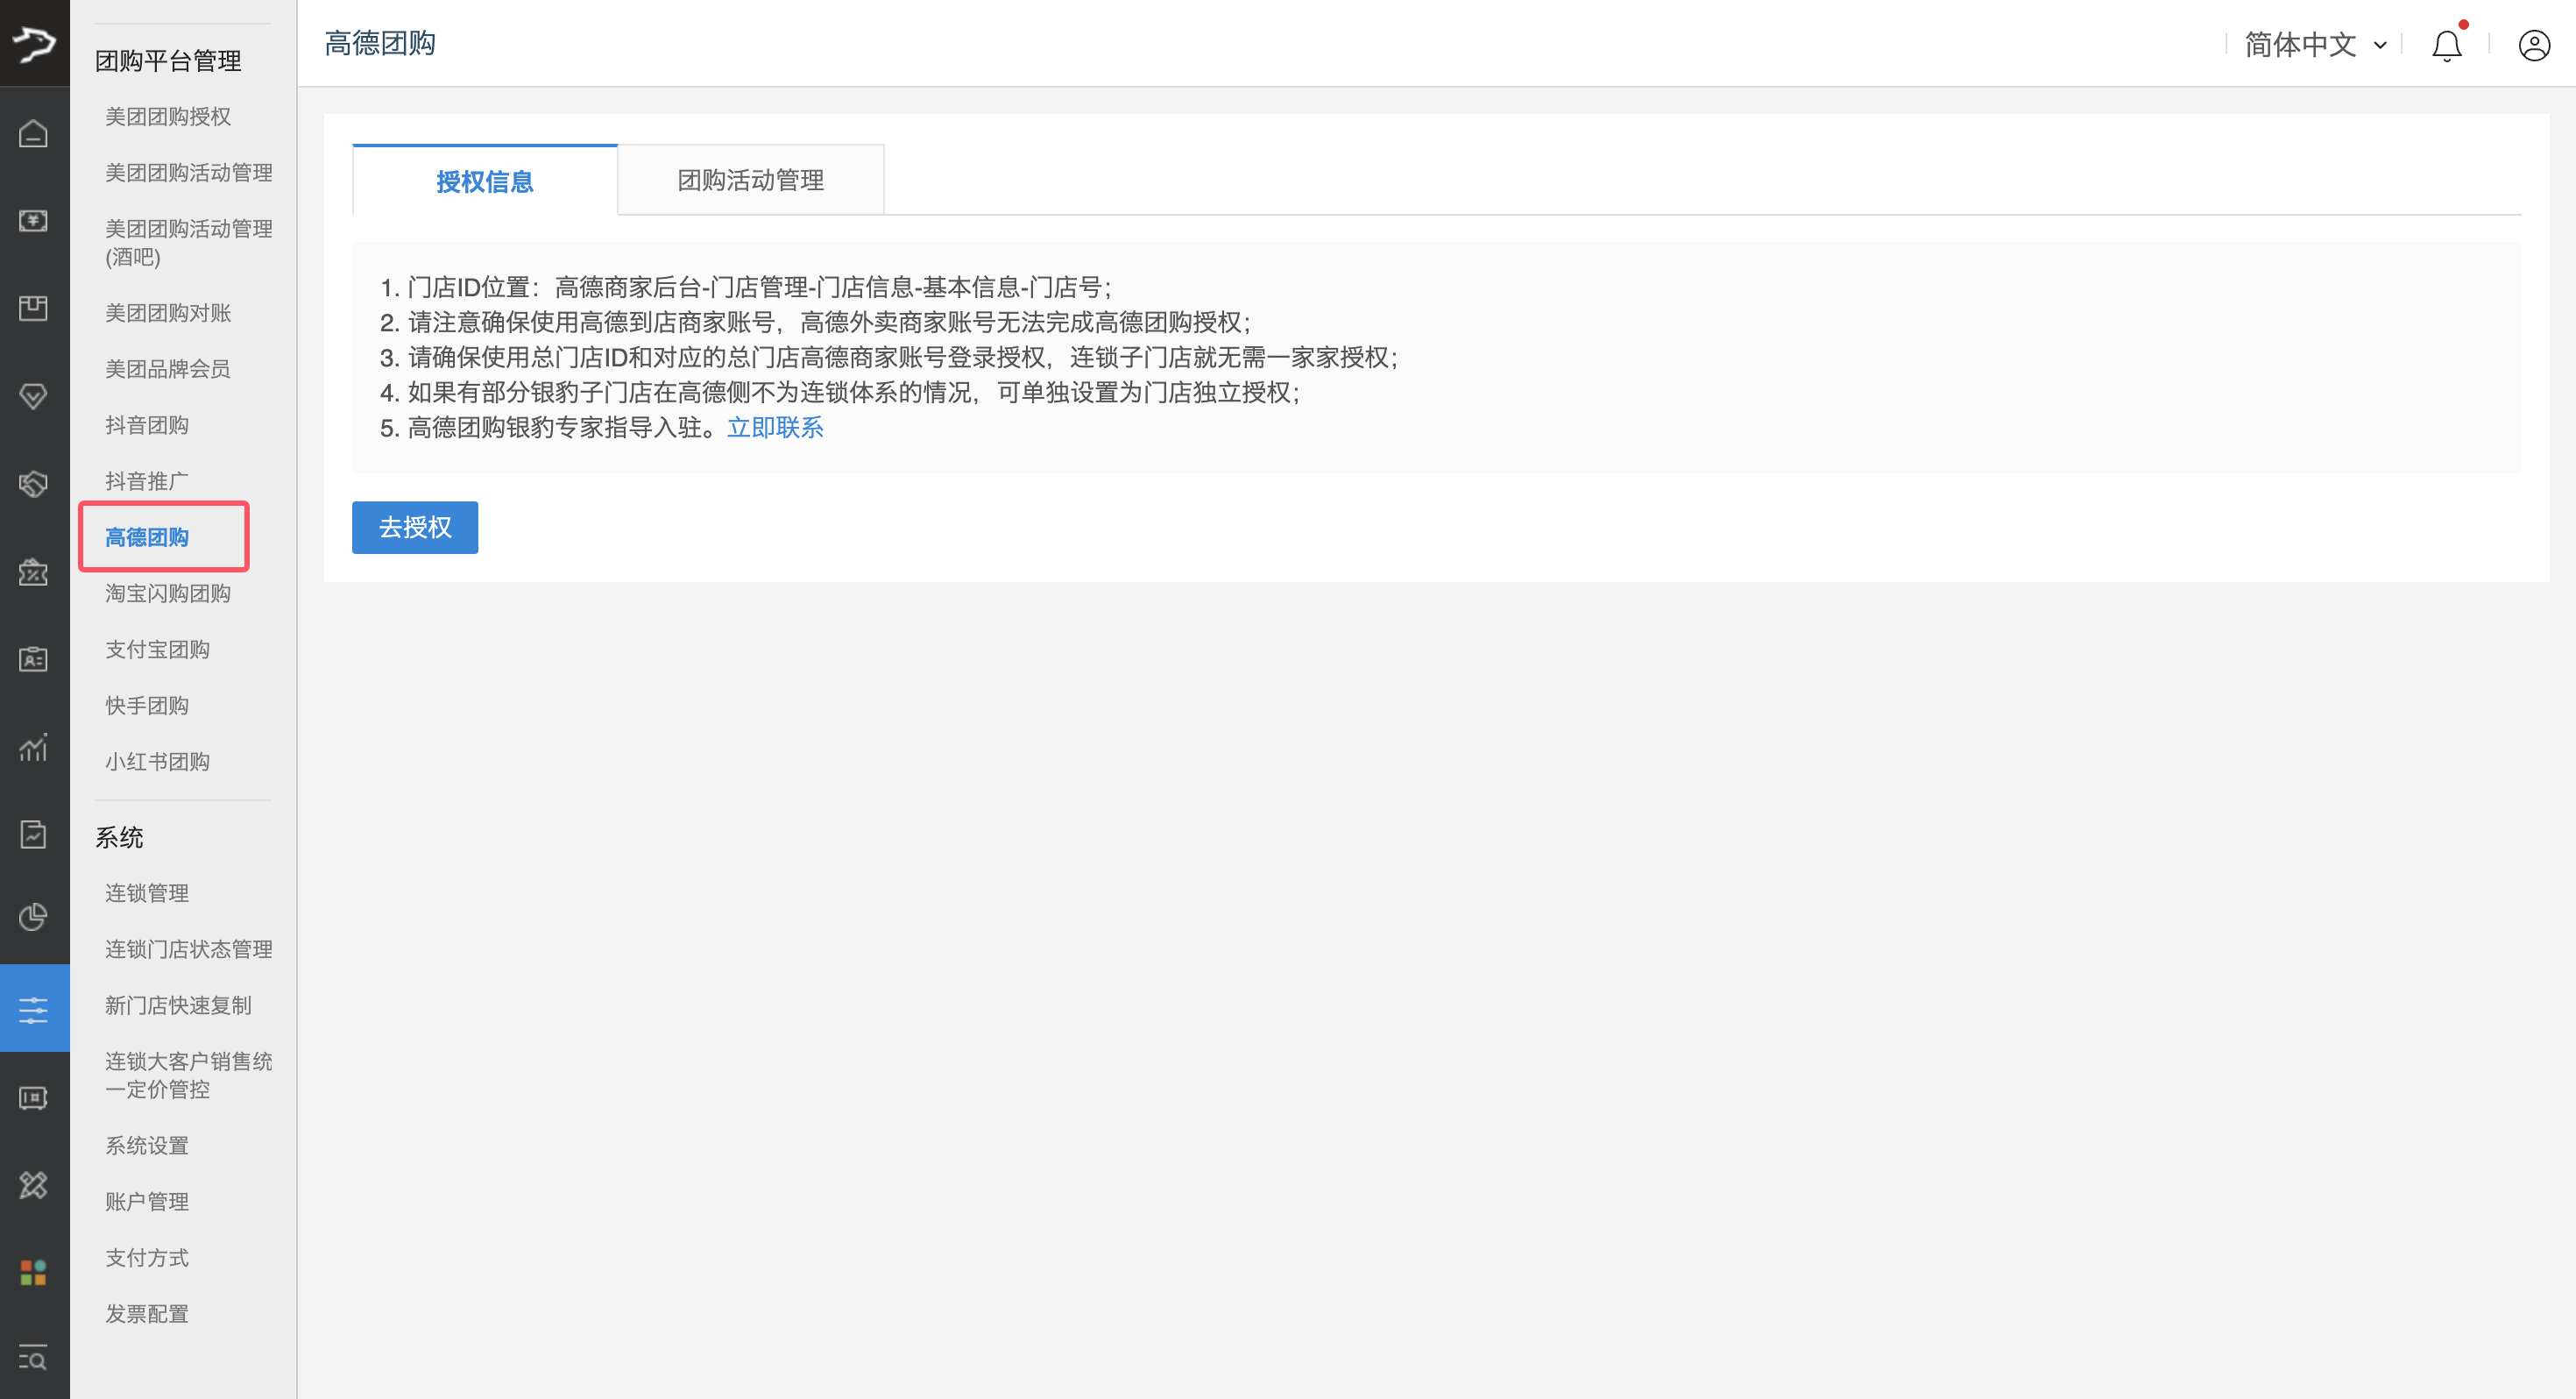Click the notification bell icon
This screenshot has height=1399, width=2576.
click(2446, 45)
